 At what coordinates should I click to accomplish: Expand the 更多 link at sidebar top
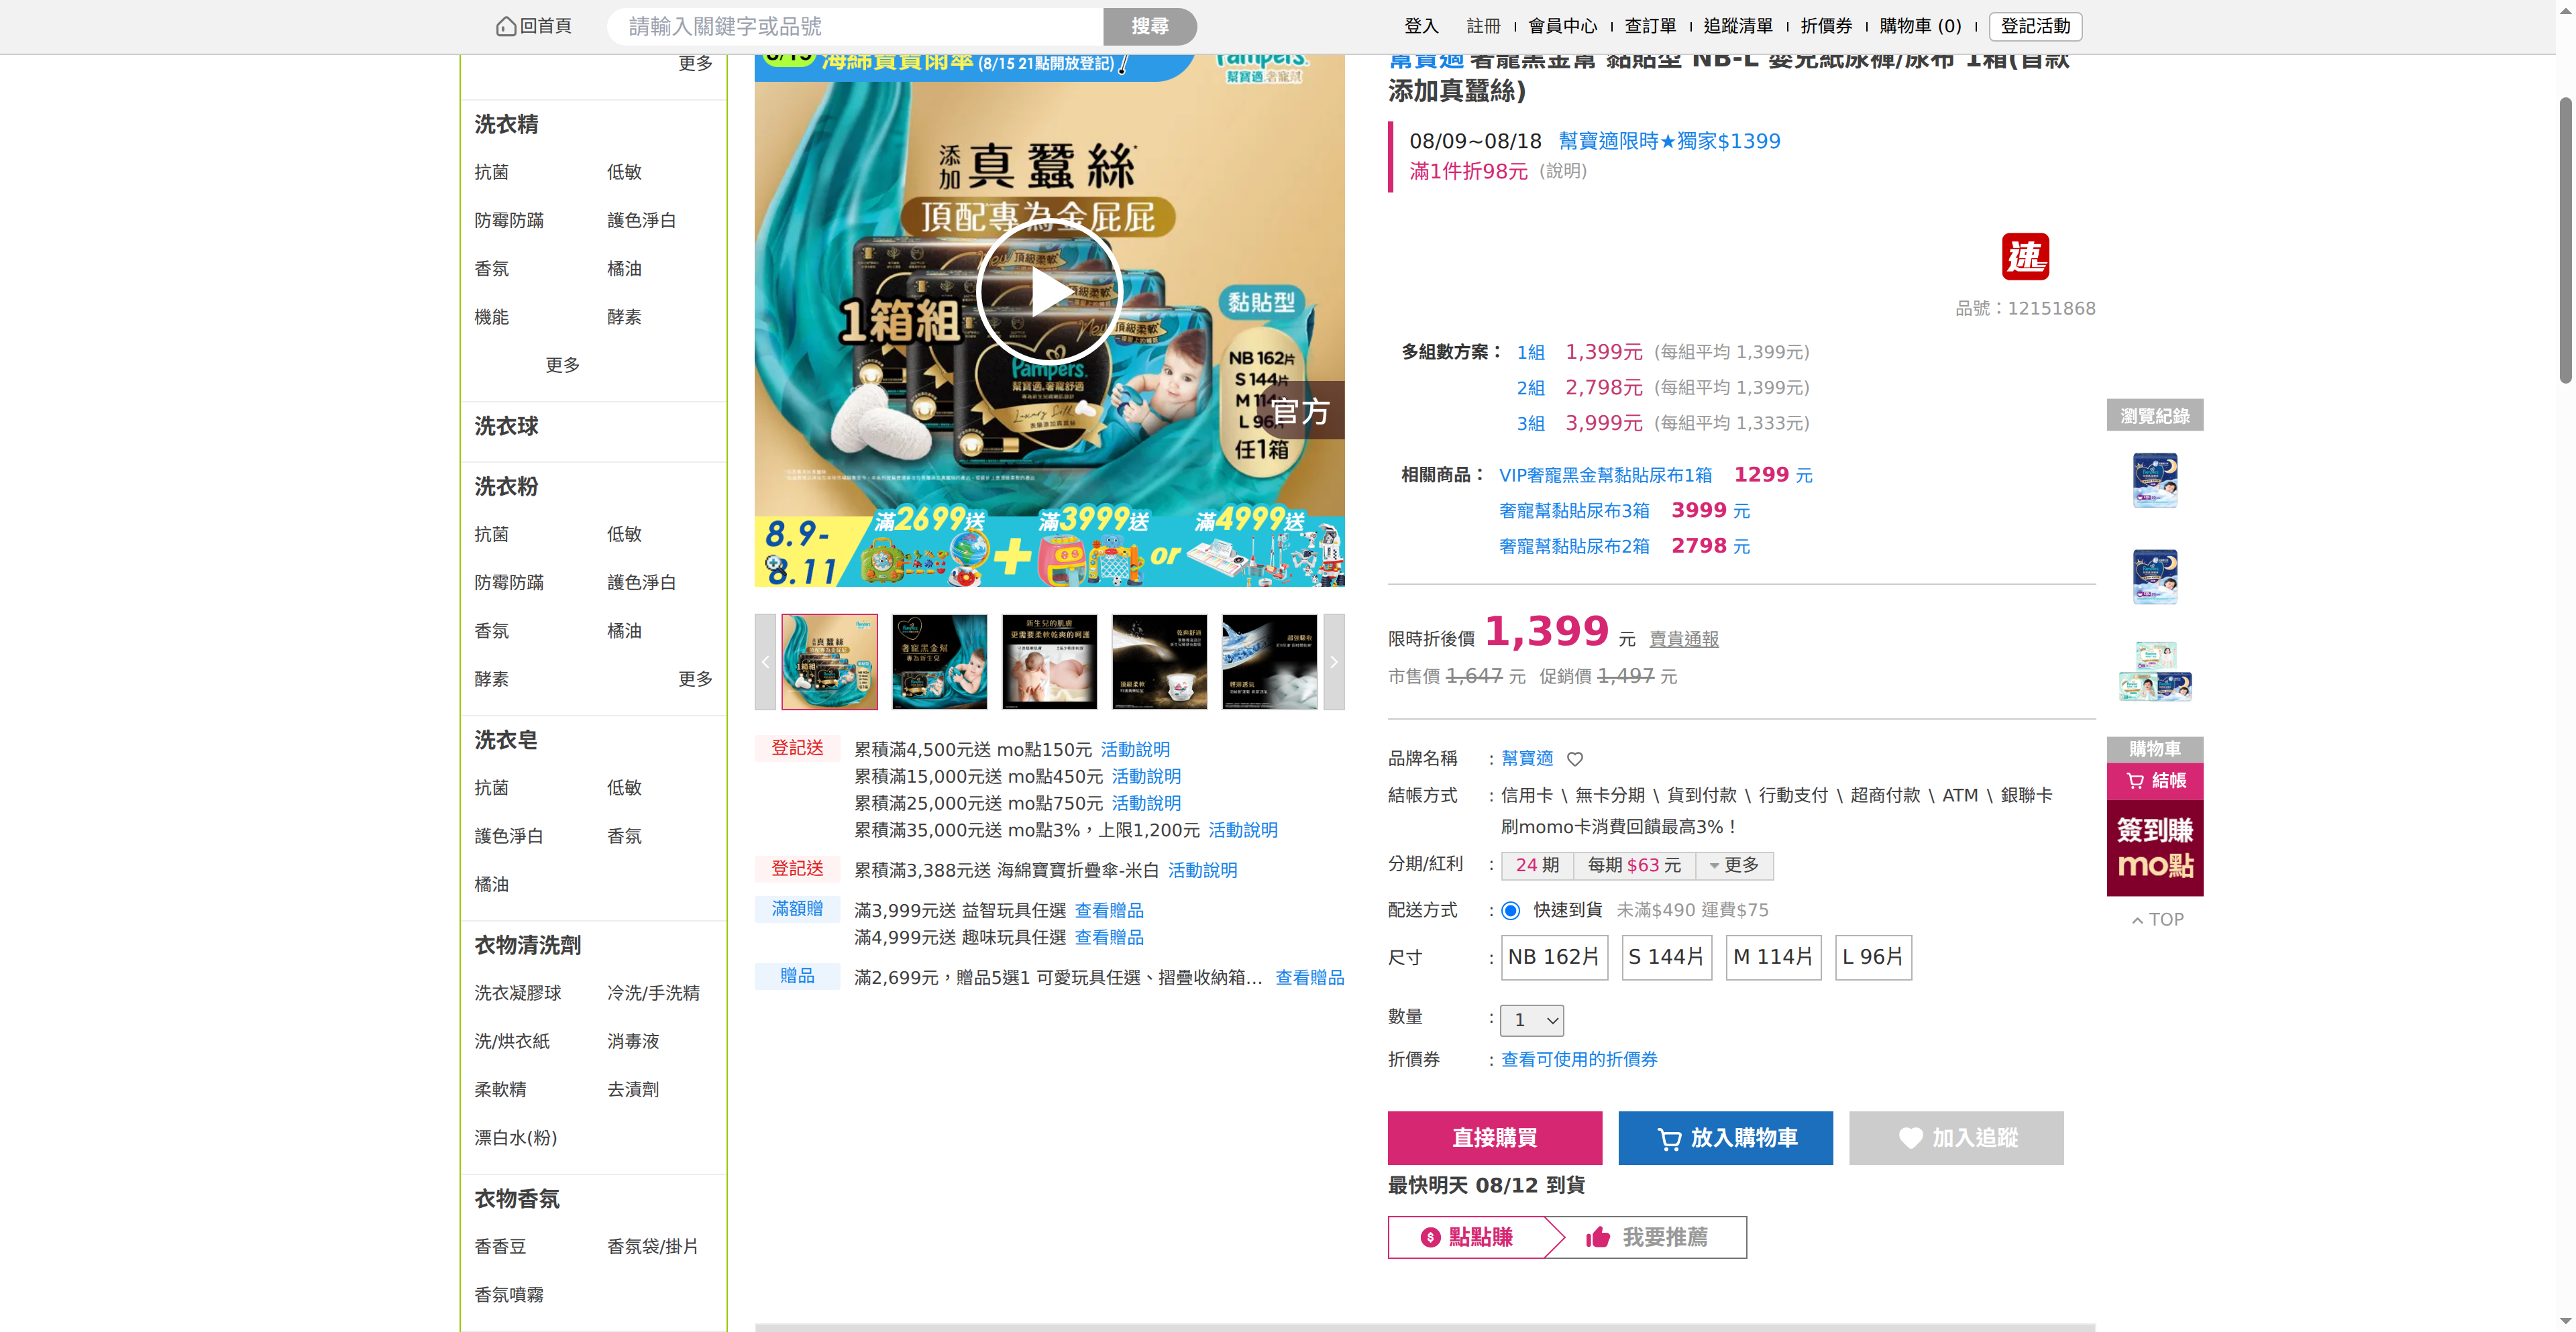tap(695, 64)
